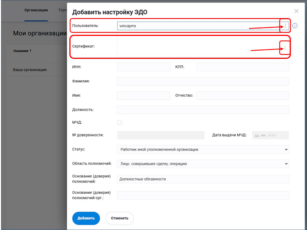The image size is (307, 230).
Task: Select the Имя text field
Action: 143,96
